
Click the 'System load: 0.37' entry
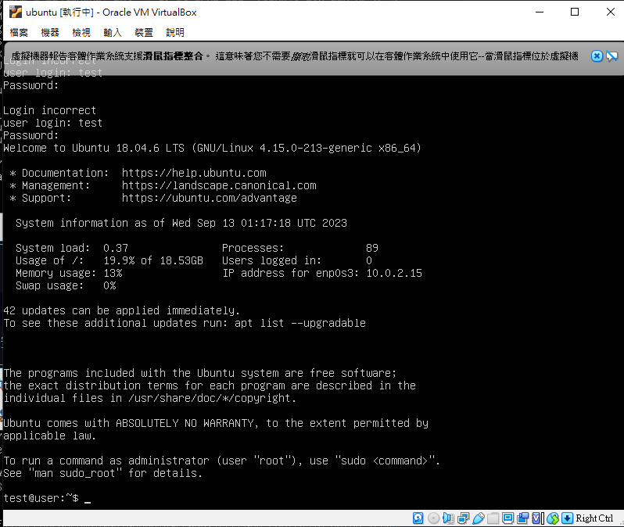tap(72, 248)
